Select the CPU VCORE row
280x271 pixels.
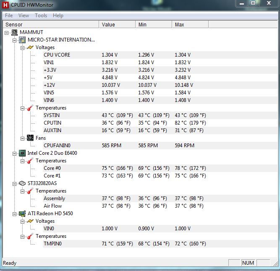[x=160, y=55]
